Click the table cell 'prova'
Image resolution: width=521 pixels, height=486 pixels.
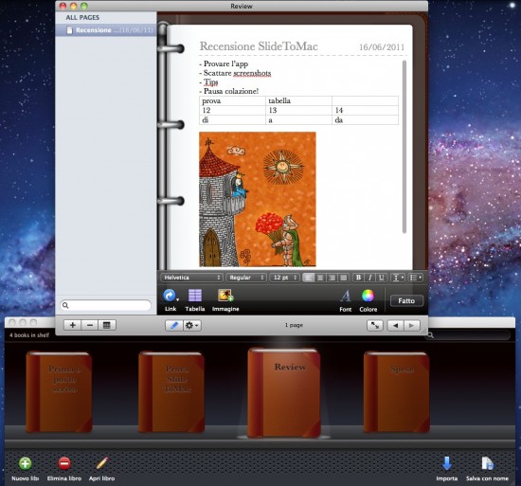click(x=232, y=100)
